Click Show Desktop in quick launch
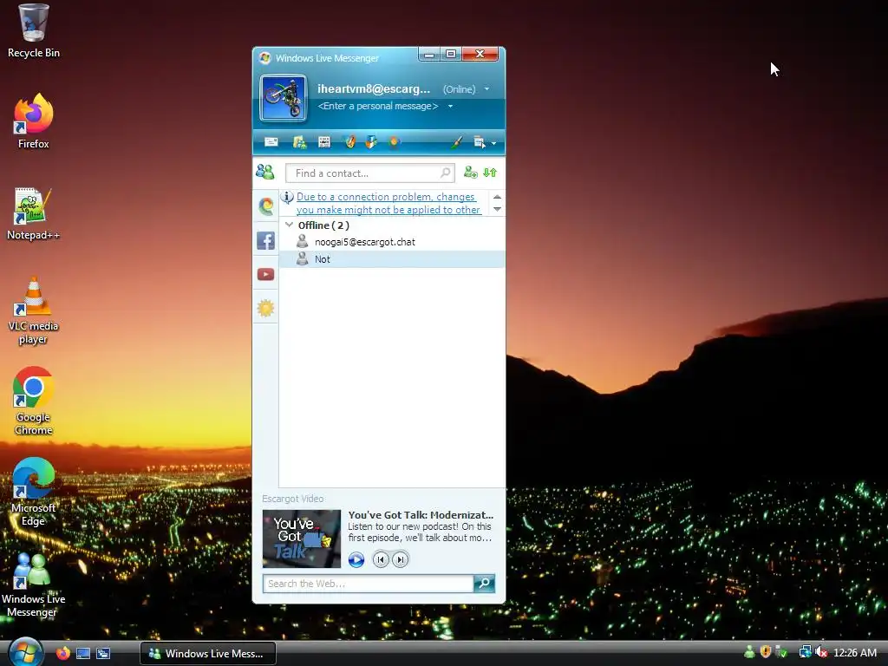888x666 pixels. point(83,654)
